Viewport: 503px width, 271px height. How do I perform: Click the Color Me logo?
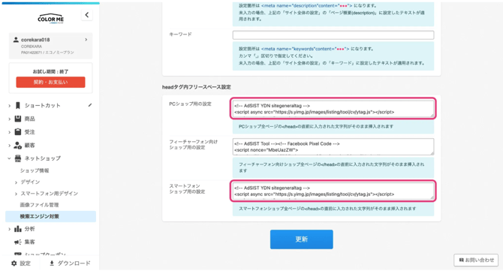[51, 19]
